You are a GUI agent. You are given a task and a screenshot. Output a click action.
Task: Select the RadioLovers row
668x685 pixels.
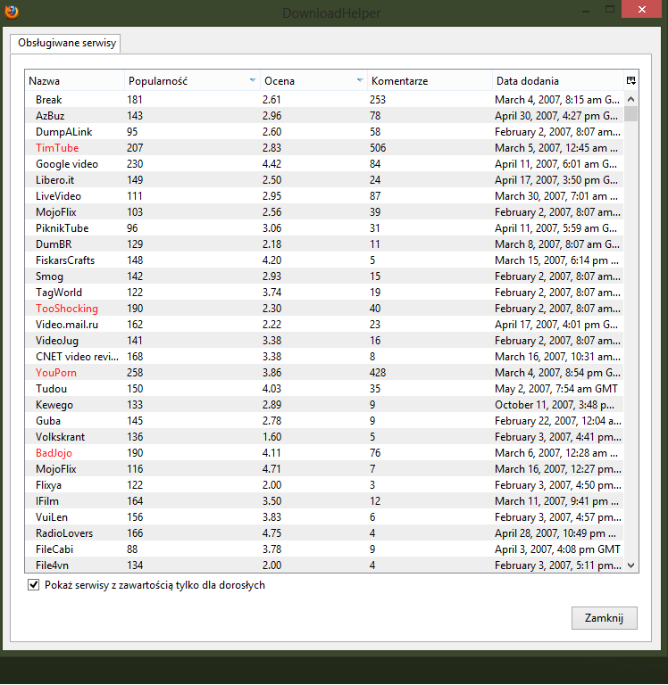coord(324,533)
